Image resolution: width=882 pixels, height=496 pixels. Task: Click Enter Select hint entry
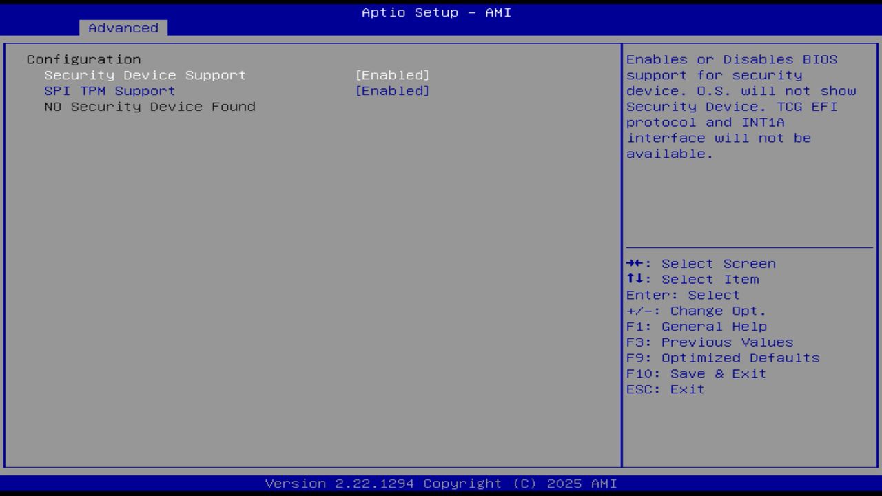click(x=683, y=294)
